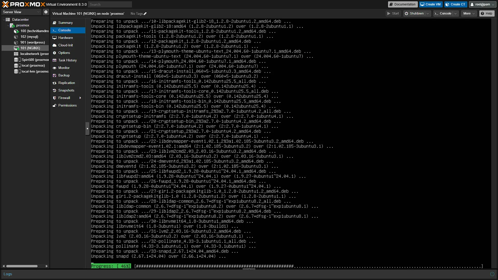Focus the Search field

[110, 4]
